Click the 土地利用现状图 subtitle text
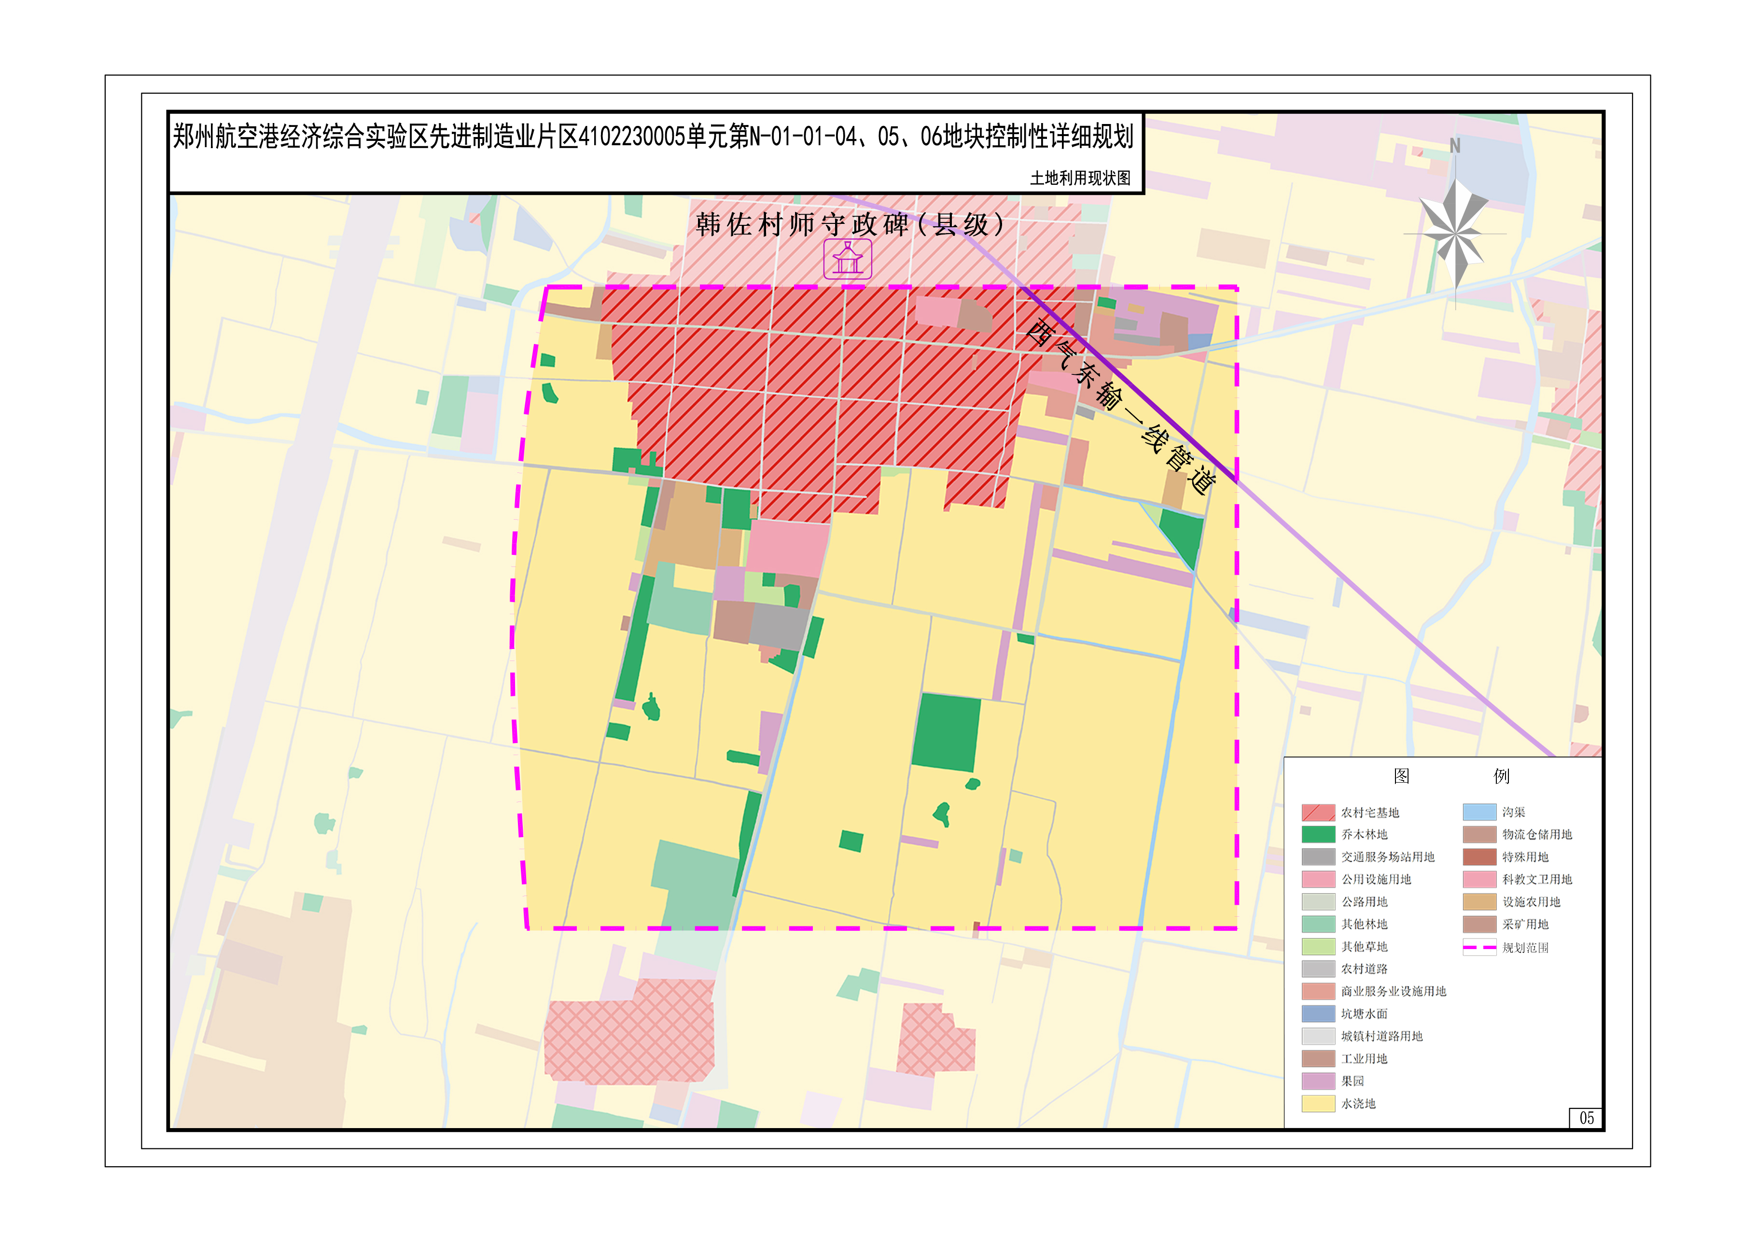Viewport: 1757px width, 1241px height. [x=1080, y=178]
